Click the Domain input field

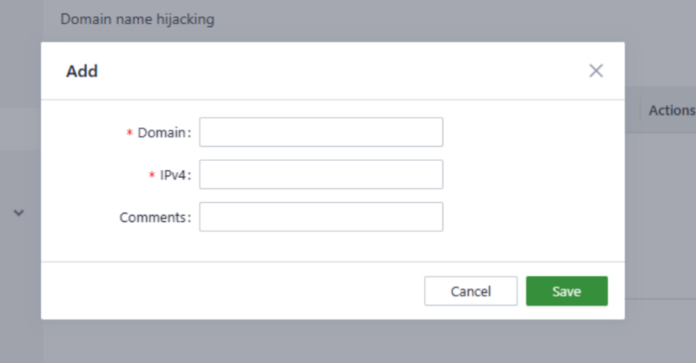pos(321,132)
